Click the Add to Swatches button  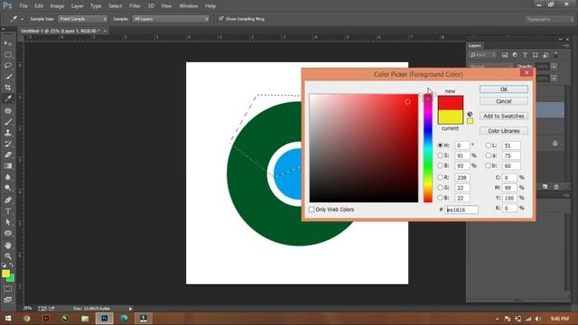click(x=504, y=116)
